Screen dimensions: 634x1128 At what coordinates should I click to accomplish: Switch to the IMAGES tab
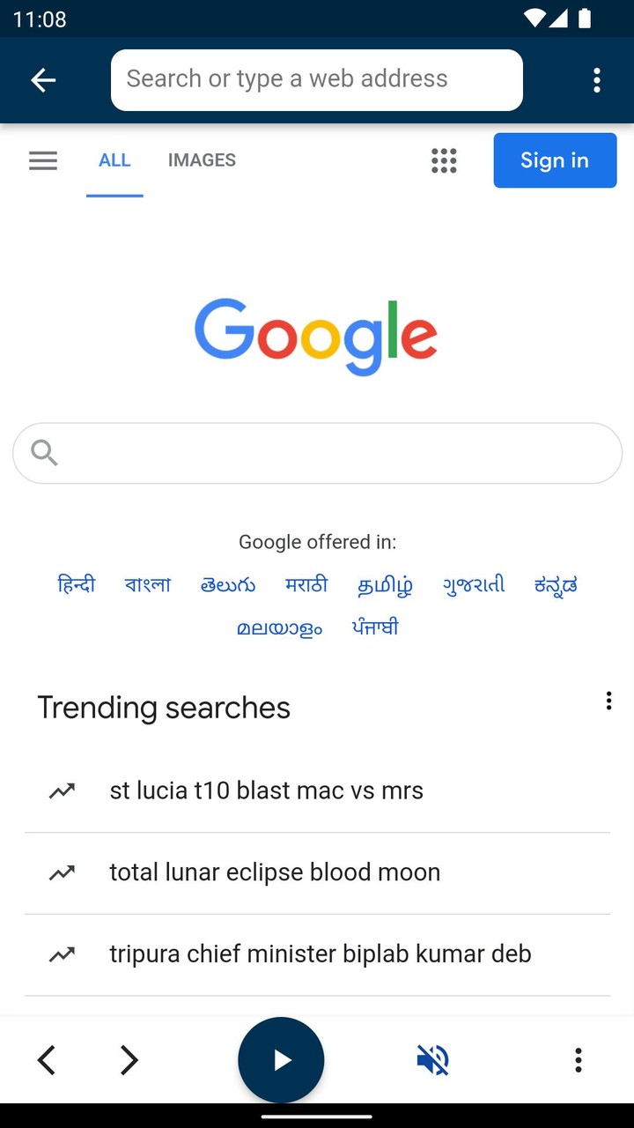point(202,160)
